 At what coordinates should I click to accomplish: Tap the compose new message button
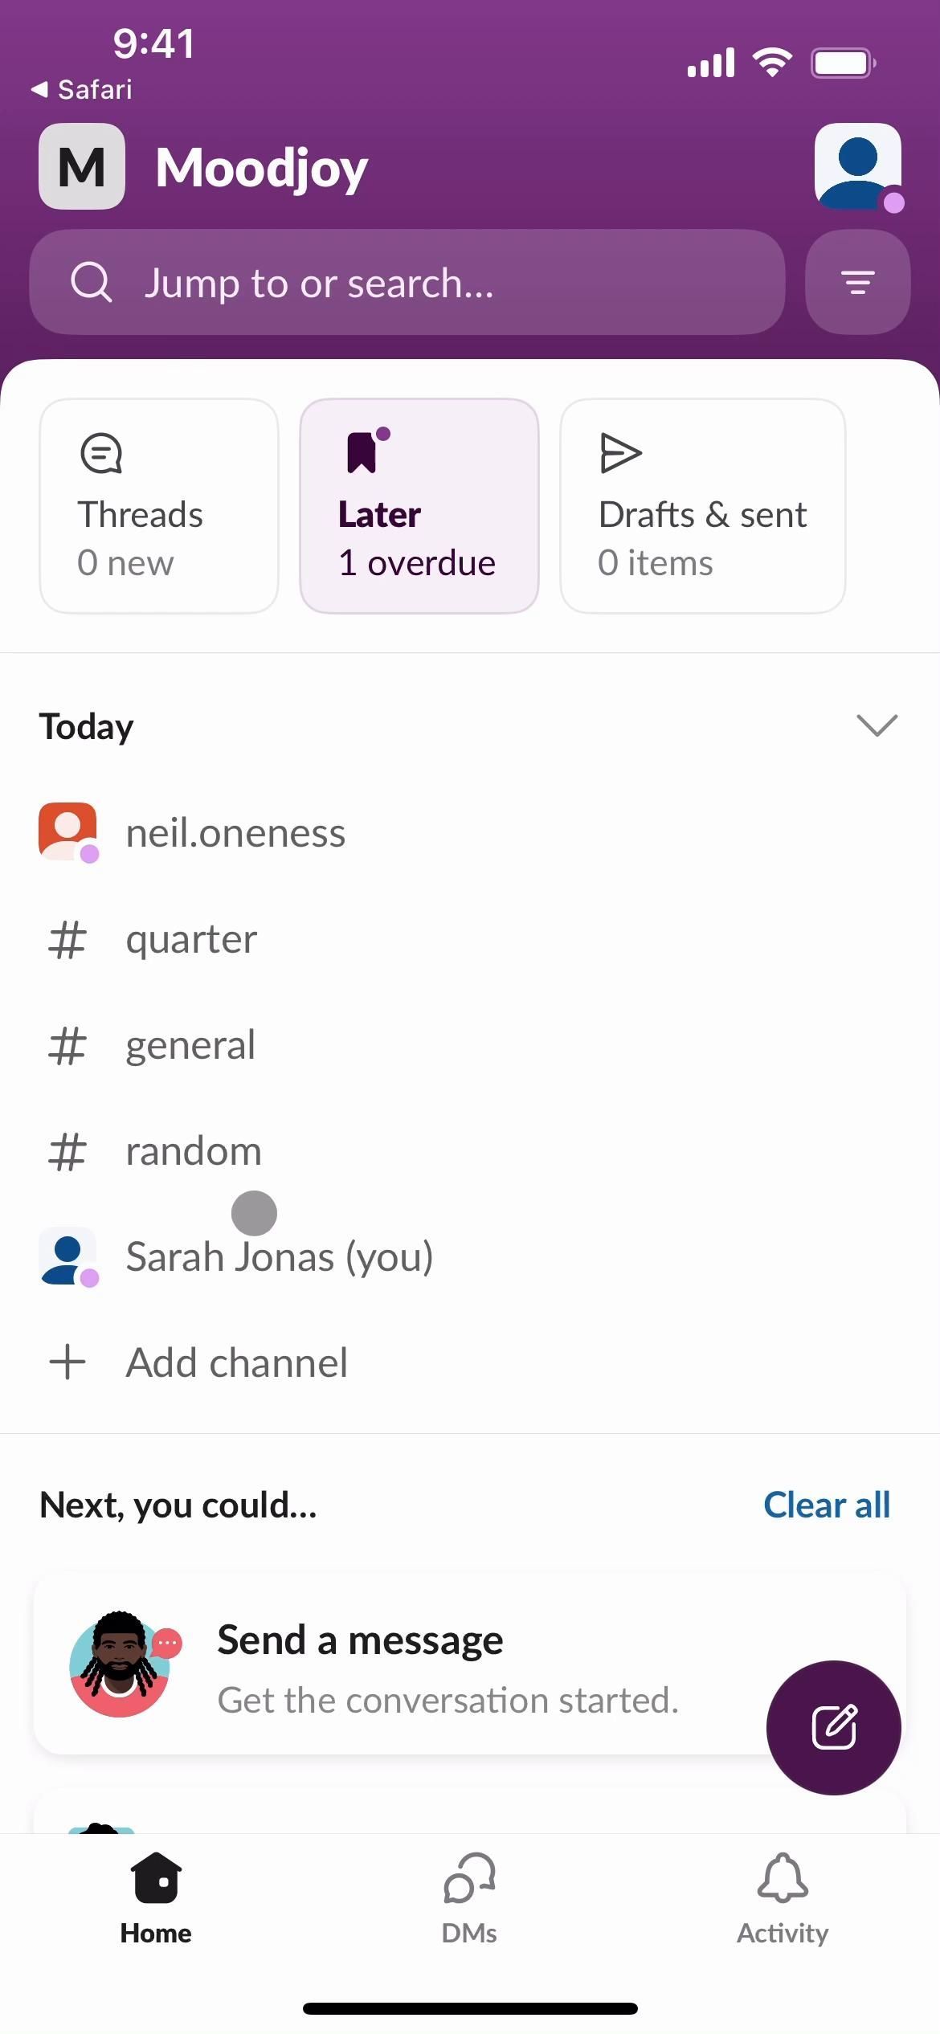(x=833, y=1727)
